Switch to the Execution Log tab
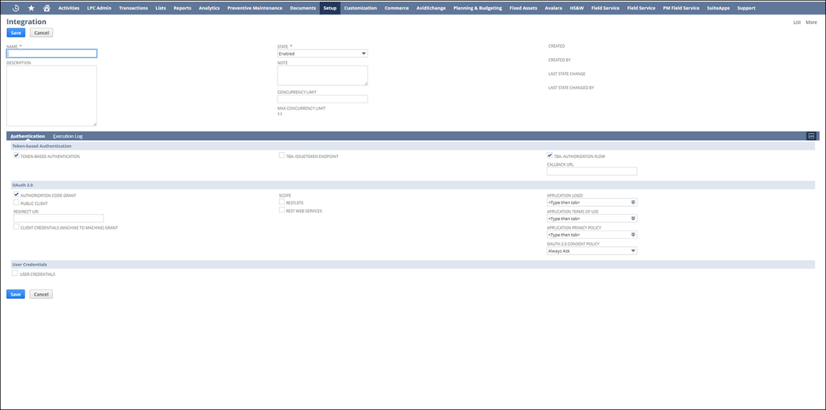Image resolution: width=826 pixels, height=410 pixels. click(68, 136)
